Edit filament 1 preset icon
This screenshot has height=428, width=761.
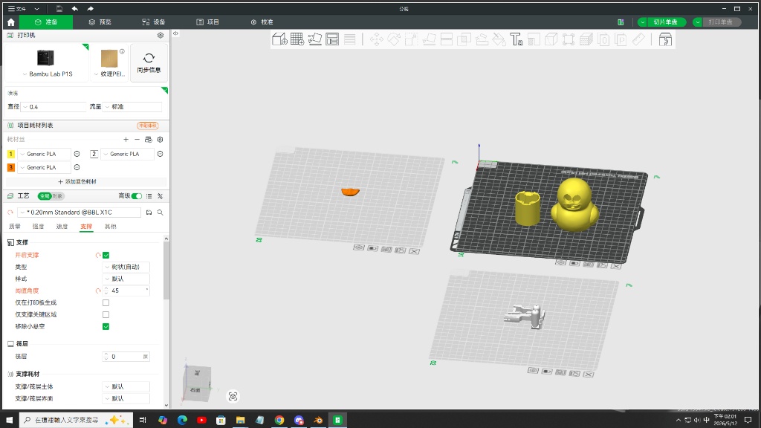[x=77, y=154]
